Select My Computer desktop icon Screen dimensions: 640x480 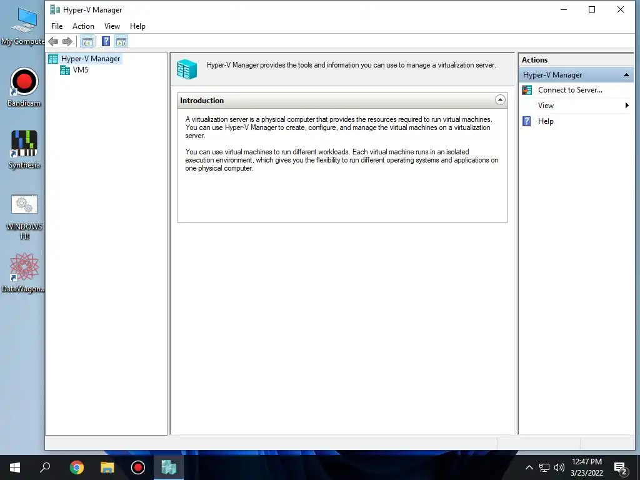[x=22, y=26]
